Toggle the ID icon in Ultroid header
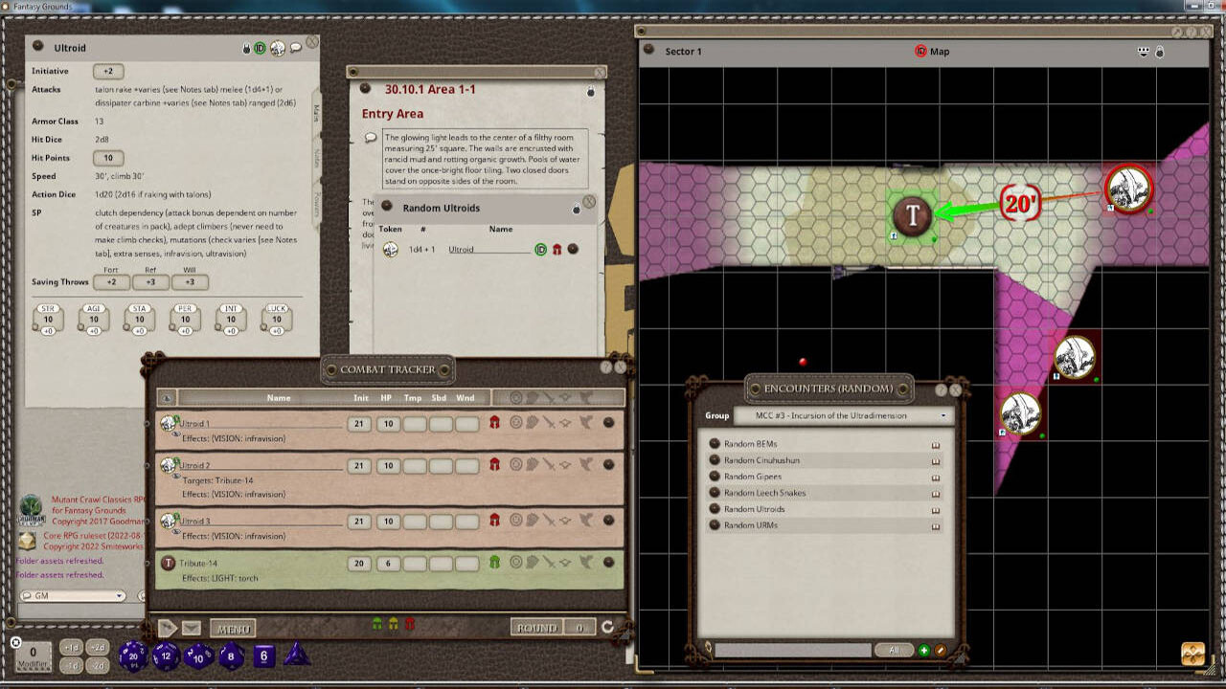Screen dimensions: 1226x689 point(261,47)
